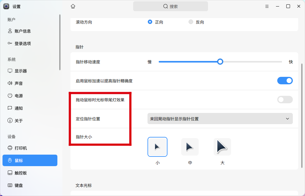Select the 鼠标 sidebar item
305x196 pixels.
pos(30,161)
